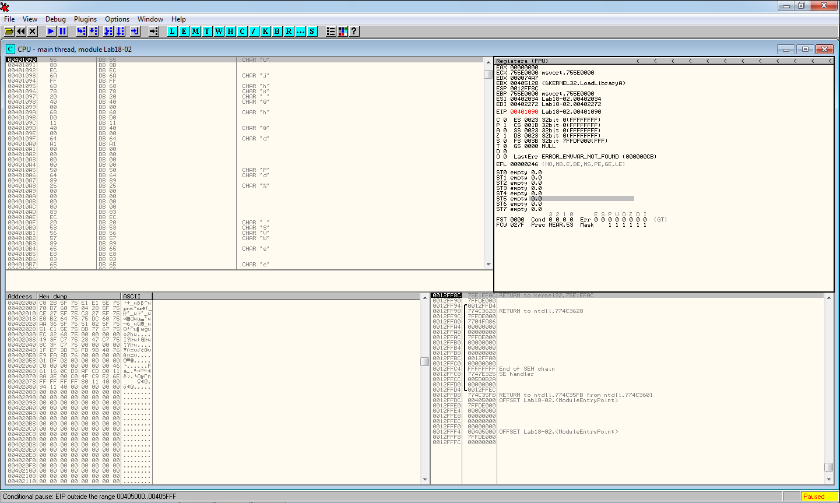The width and height of the screenshot is (840, 503).
Task: Show Patches via the slash button
Action: (x=254, y=31)
